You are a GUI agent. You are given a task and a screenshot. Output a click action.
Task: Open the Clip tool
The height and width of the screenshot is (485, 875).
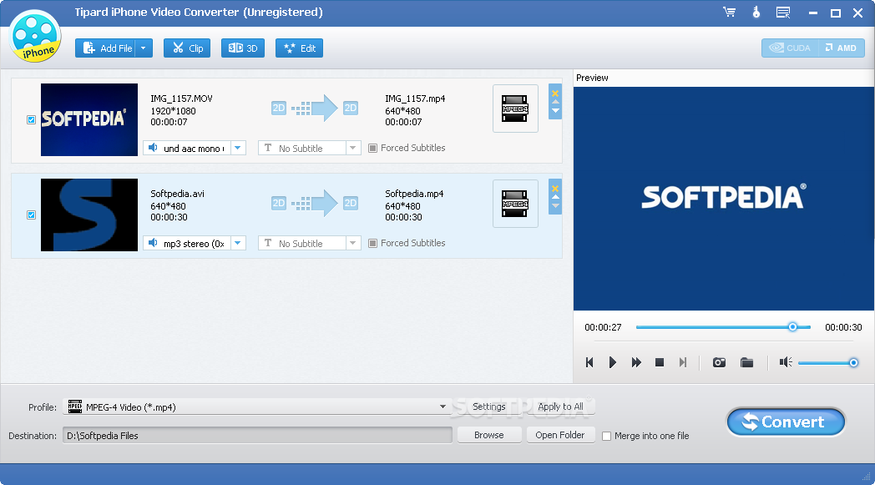pyautogui.click(x=187, y=48)
